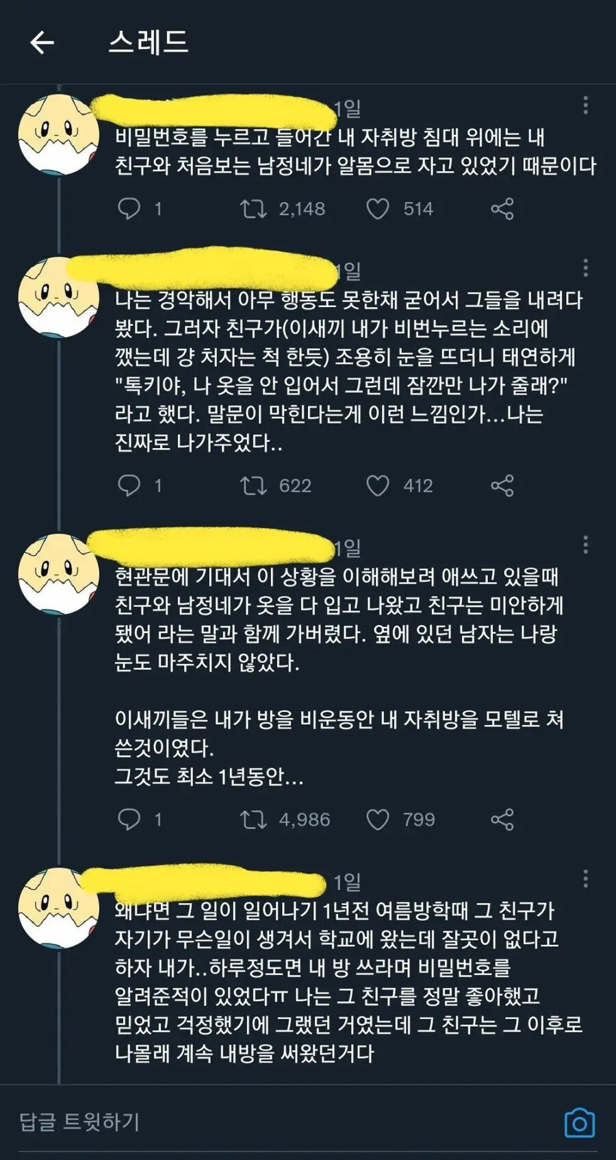Open the three-dot menu on the first tweet
This screenshot has height=1160, width=616.
click(x=587, y=104)
